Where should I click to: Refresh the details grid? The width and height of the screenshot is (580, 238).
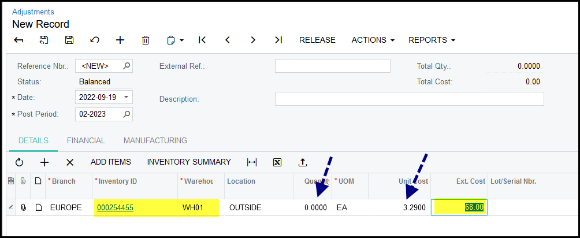(19, 162)
